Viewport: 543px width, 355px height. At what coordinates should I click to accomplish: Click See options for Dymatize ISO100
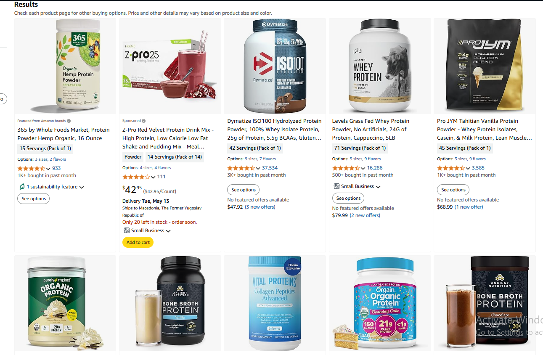[244, 190]
